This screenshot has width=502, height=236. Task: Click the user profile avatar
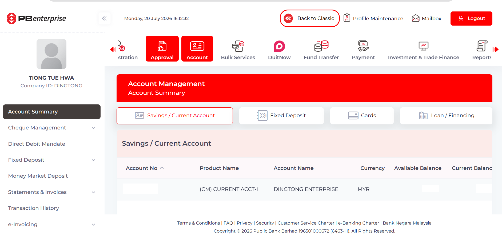click(51, 54)
